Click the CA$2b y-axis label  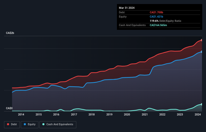pyautogui.click(x=10, y=33)
